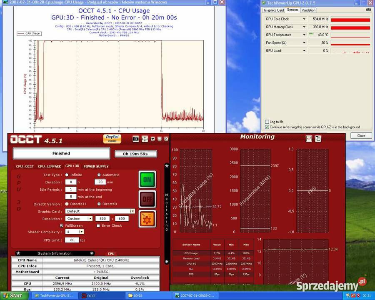Click the graph icon in the Monitoring header
Image resolution: width=375 pixels, height=300 pixels.
pyautogui.click(x=309, y=138)
